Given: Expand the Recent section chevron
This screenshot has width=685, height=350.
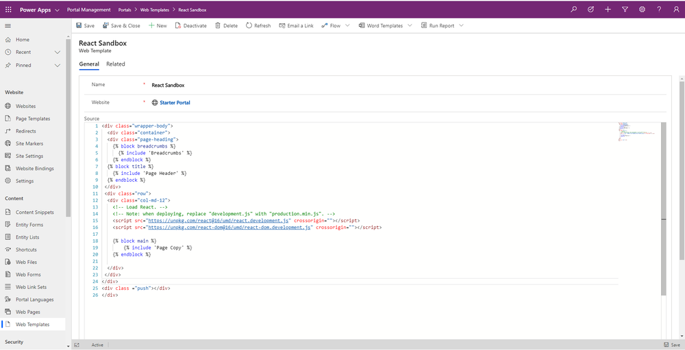Looking at the screenshot, I should [58, 53].
